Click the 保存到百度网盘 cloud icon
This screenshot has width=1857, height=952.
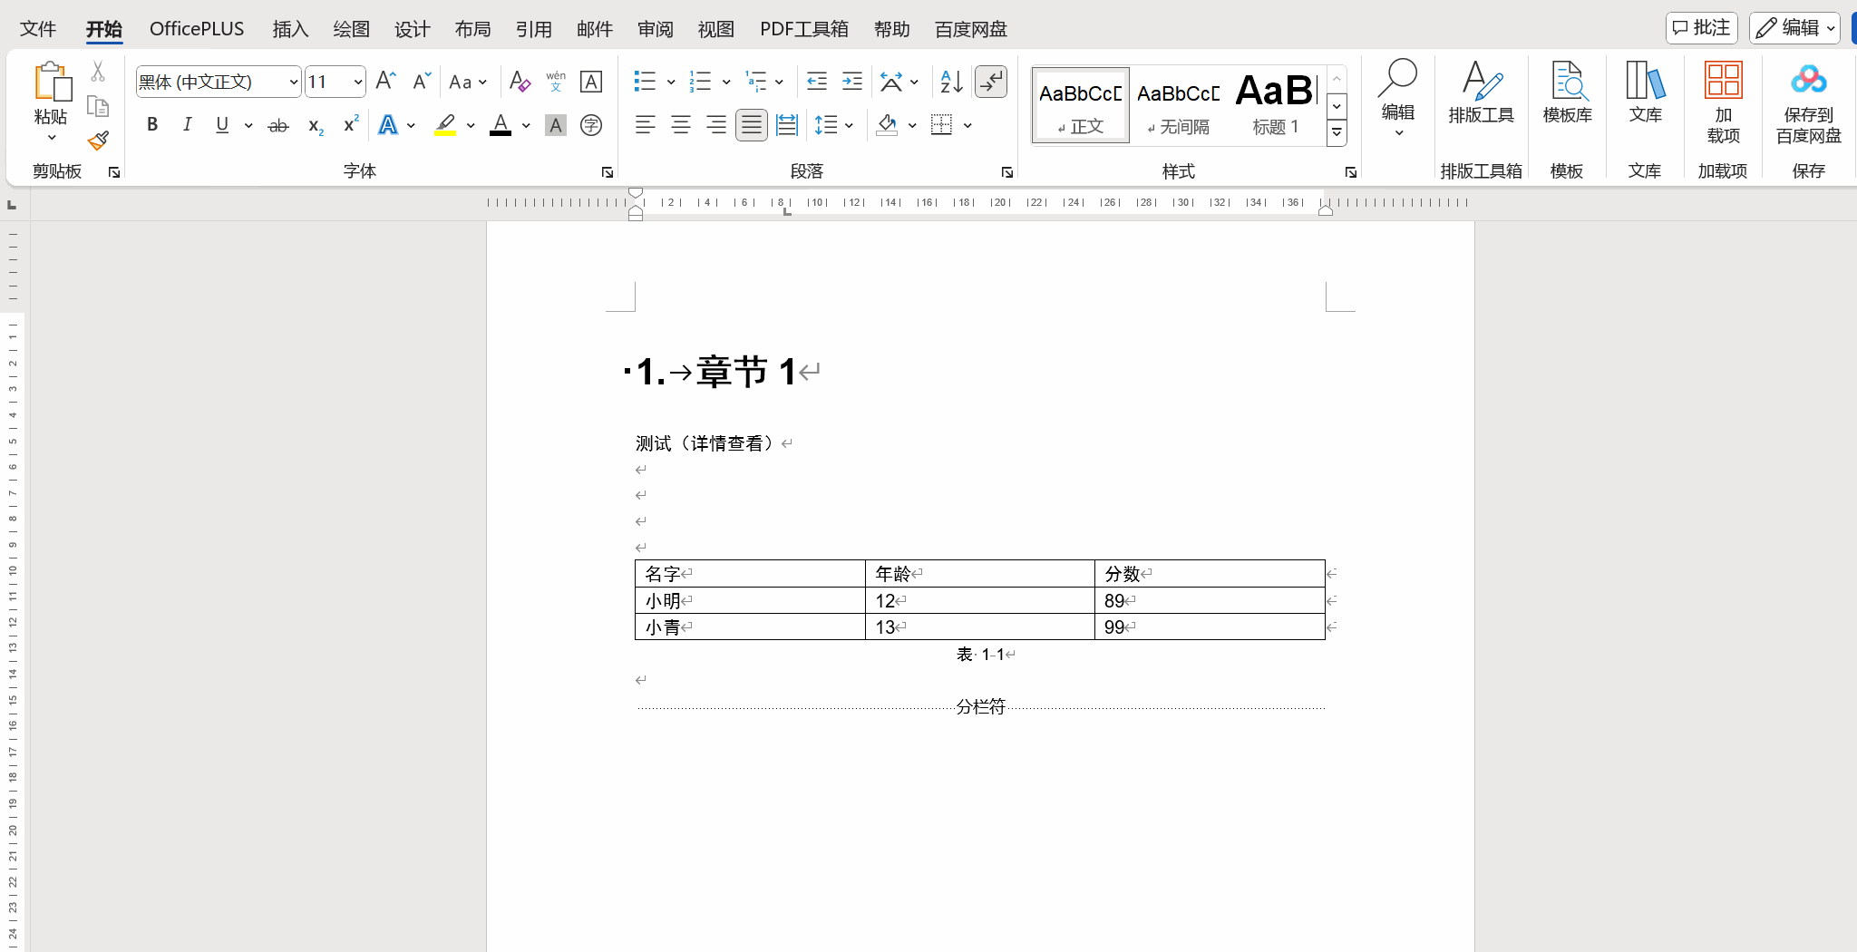1808,82
